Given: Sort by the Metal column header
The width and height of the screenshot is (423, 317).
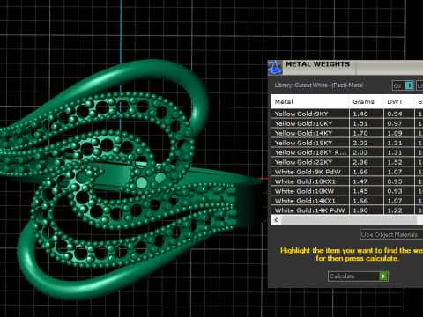Looking at the screenshot, I should 310,101.
